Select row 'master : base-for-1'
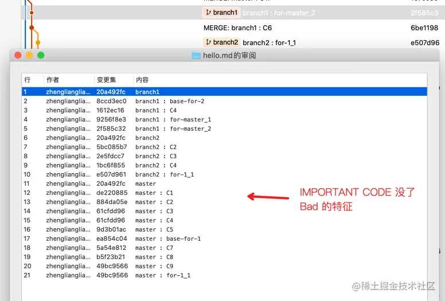This screenshot has height=301, width=445. coord(224,239)
